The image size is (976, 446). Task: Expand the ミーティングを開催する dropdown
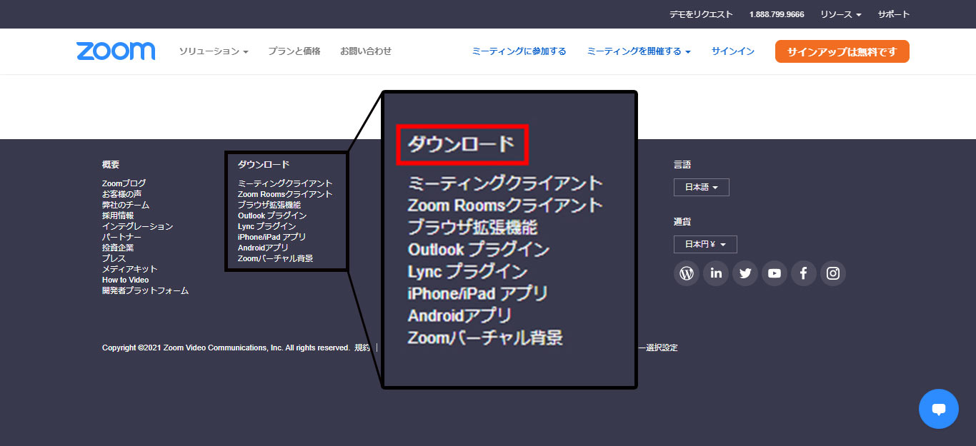tap(638, 51)
